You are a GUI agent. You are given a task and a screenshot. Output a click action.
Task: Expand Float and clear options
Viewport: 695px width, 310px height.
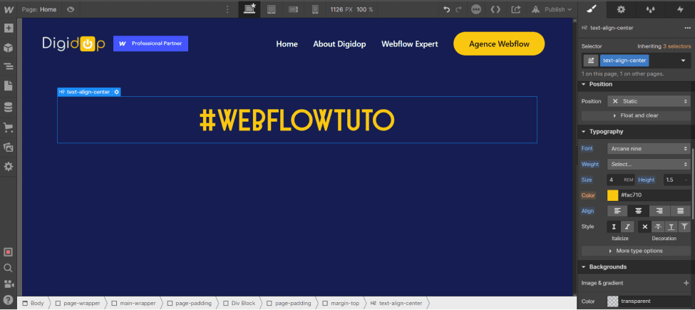(636, 115)
